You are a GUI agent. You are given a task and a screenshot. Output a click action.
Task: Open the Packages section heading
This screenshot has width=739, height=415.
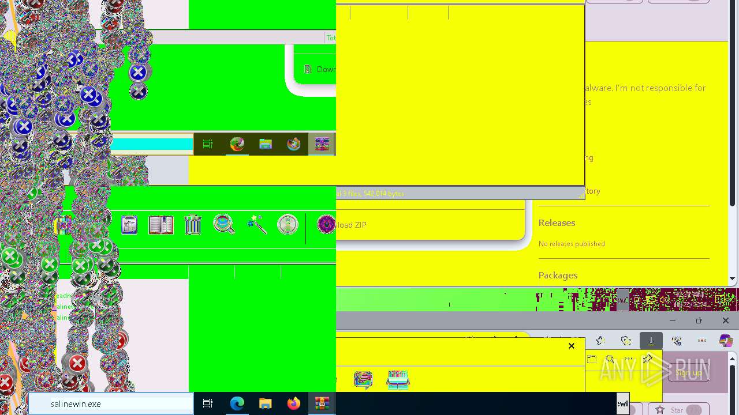[558, 276]
